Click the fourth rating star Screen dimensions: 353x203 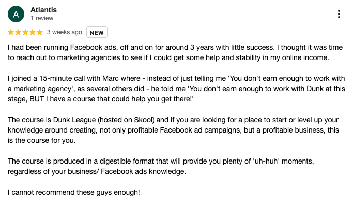click(x=33, y=32)
